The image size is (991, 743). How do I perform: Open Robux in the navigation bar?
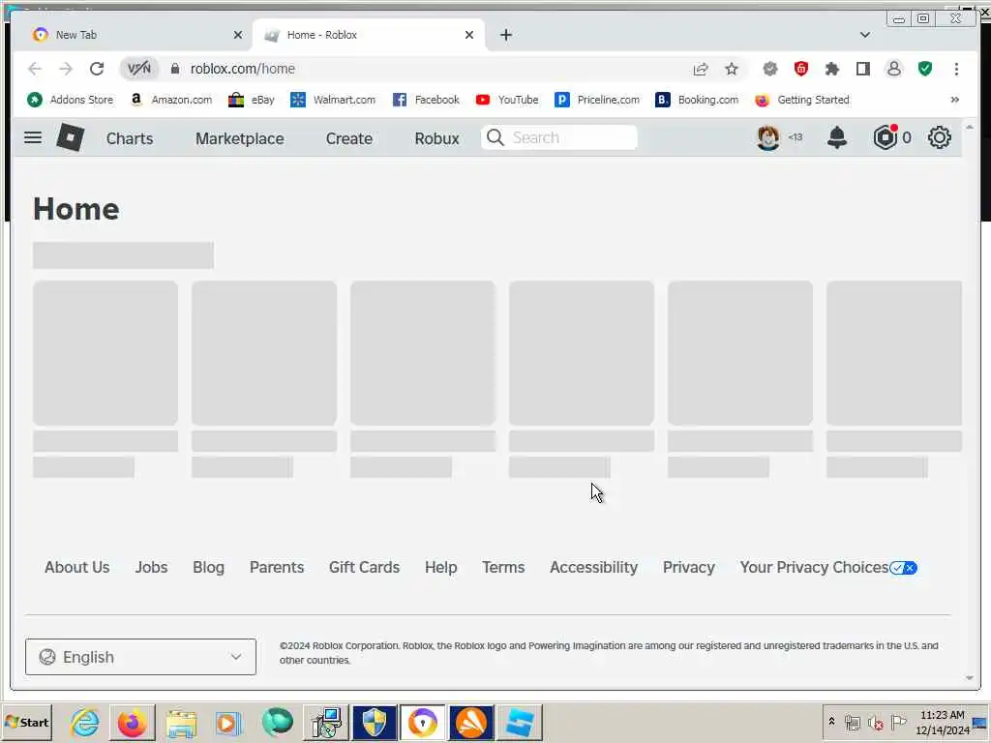click(x=436, y=138)
